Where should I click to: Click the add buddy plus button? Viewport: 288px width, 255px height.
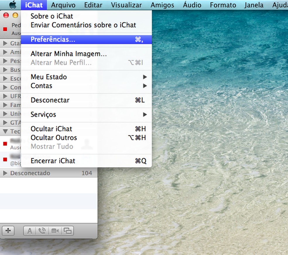click(x=8, y=231)
